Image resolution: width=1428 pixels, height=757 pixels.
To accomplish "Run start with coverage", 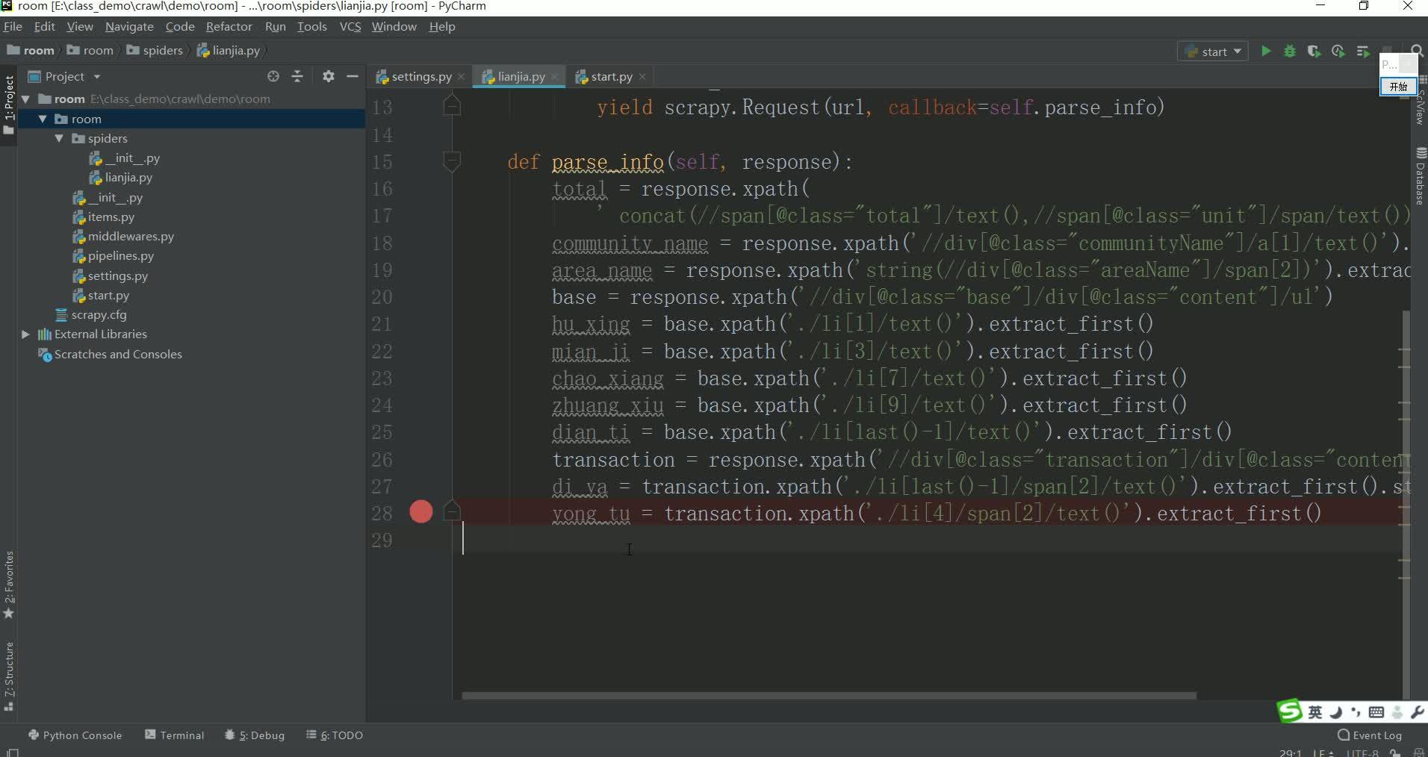I will coord(1314,52).
